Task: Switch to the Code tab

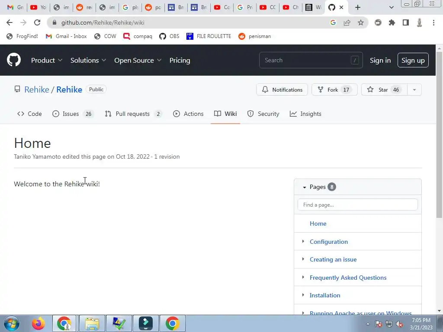Action: (x=29, y=114)
